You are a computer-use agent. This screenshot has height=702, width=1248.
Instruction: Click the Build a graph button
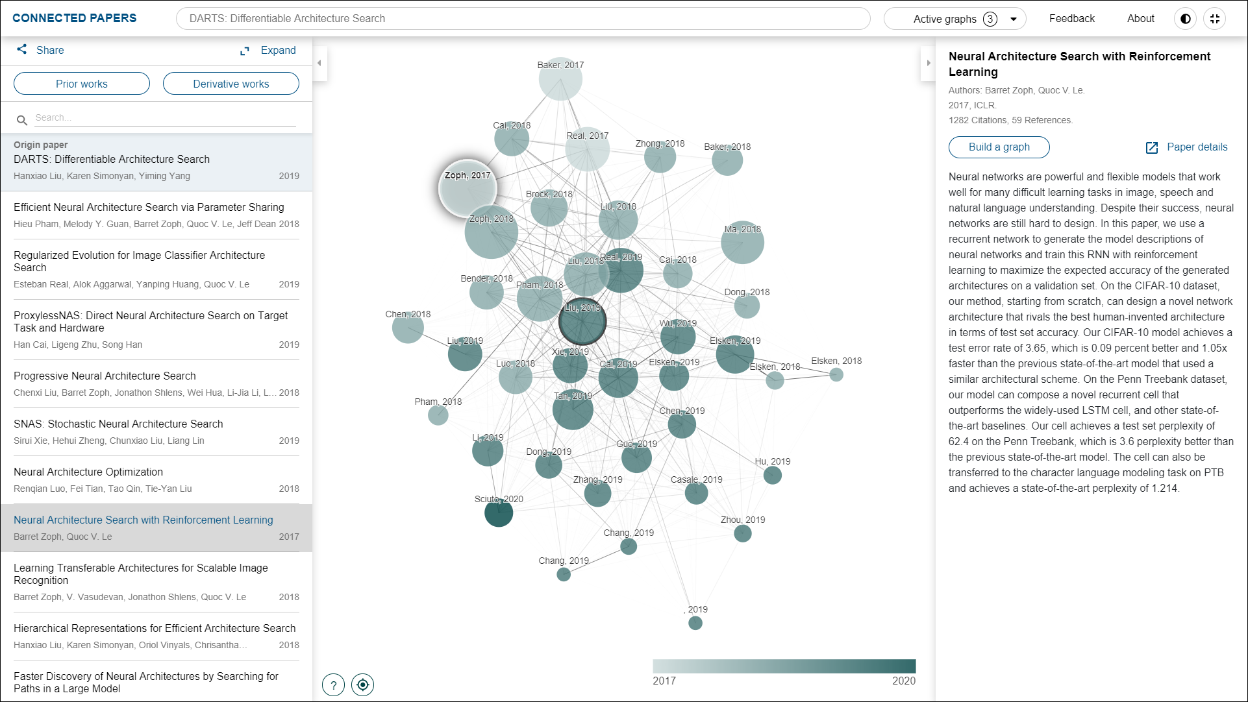pyautogui.click(x=999, y=147)
